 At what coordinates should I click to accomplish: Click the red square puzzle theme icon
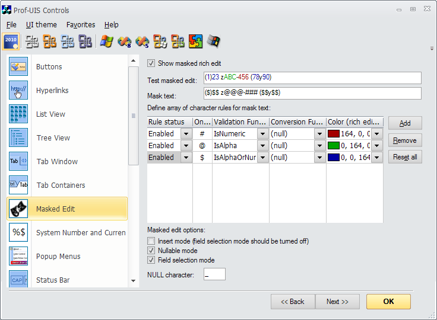[196, 41]
